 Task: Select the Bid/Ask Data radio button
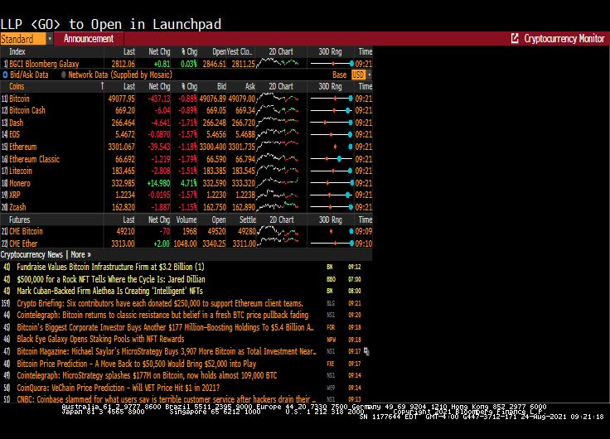pos(5,75)
